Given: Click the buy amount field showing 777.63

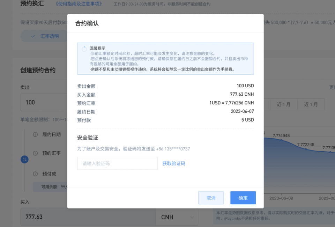Looking at the screenshot, I should coord(88,217).
